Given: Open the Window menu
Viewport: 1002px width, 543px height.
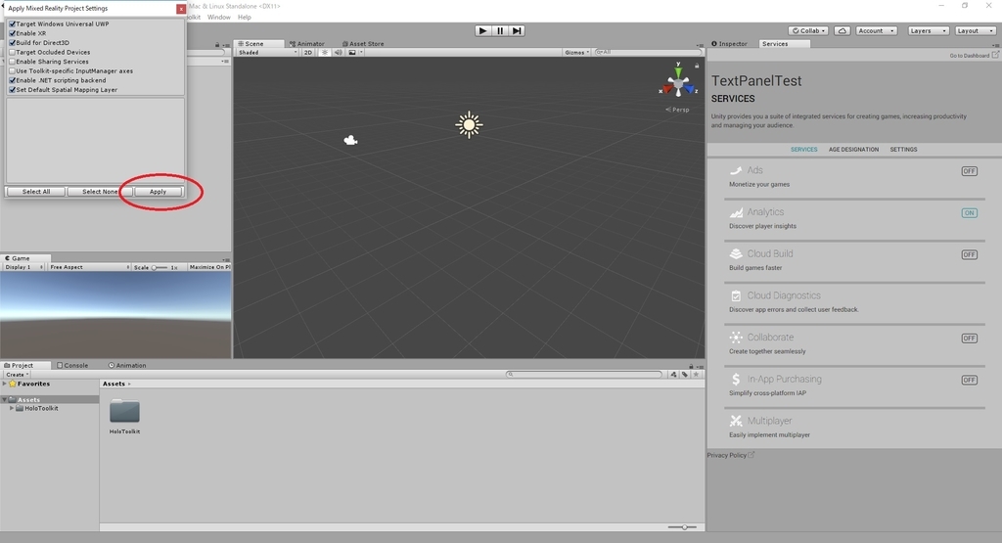Looking at the screenshot, I should [218, 18].
